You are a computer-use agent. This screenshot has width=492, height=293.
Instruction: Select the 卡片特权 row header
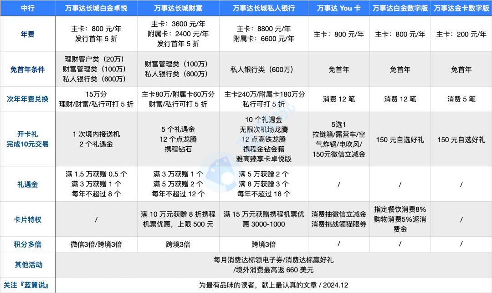coord(27,219)
